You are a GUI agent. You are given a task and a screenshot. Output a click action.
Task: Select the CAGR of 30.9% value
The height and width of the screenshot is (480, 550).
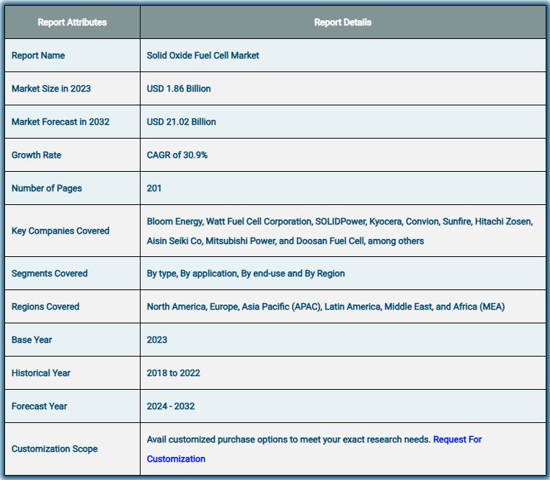click(x=177, y=155)
